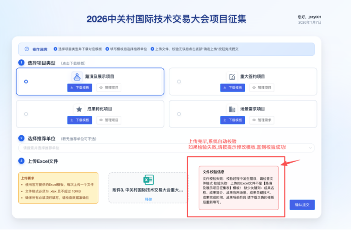Click 移除 to remove uploaded file
The width and height of the screenshot is (351, 230).
pos(148,199)
